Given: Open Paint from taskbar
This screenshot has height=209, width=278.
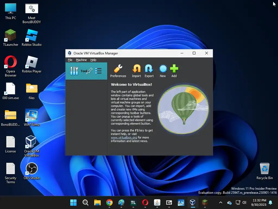Looking at the screenshot, I should coord(121,202).
